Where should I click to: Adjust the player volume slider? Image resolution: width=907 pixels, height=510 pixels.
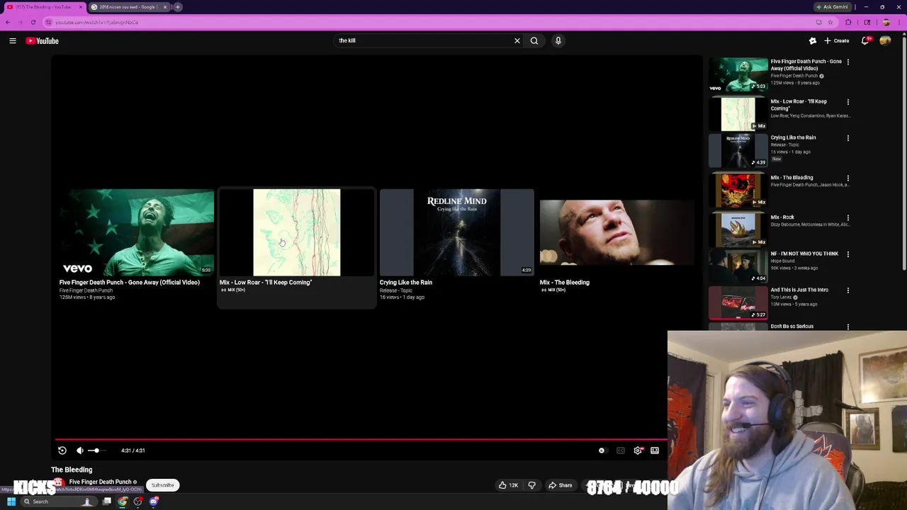(x=98, y=450)
